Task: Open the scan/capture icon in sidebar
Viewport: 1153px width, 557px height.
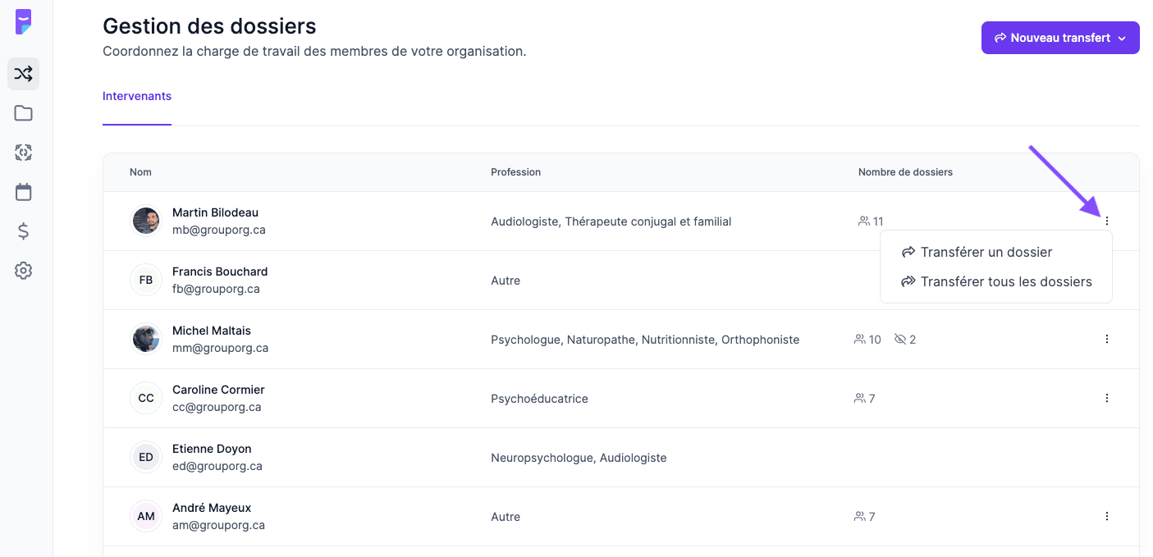Action: click(x=23, y=153)
